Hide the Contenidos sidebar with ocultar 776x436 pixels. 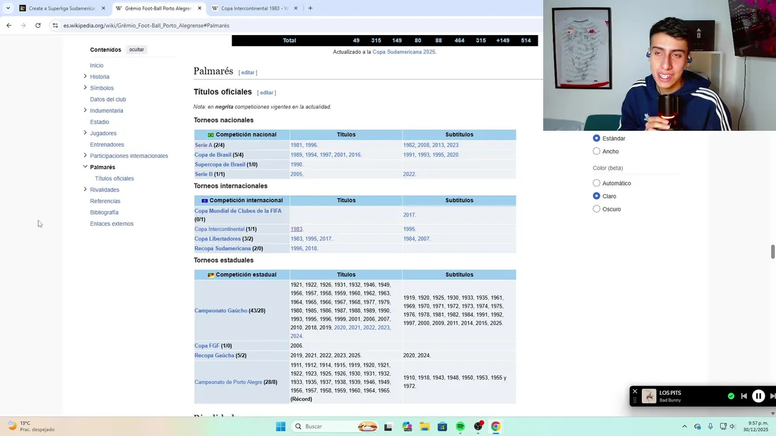coord(136,50)
